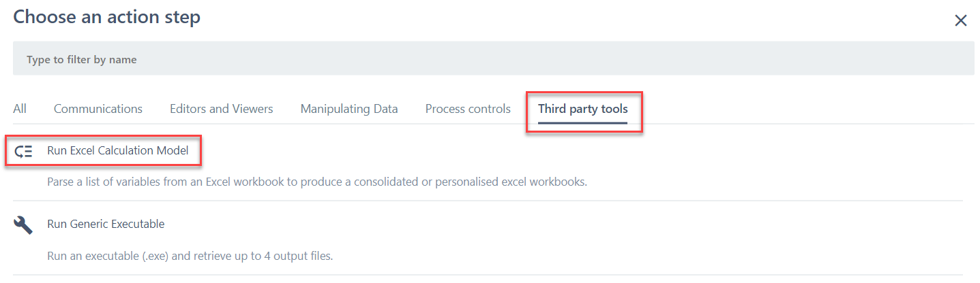Choose the Run Generic Executable step
This screenshot has height=283, width=980.
(x=106, y=224)
